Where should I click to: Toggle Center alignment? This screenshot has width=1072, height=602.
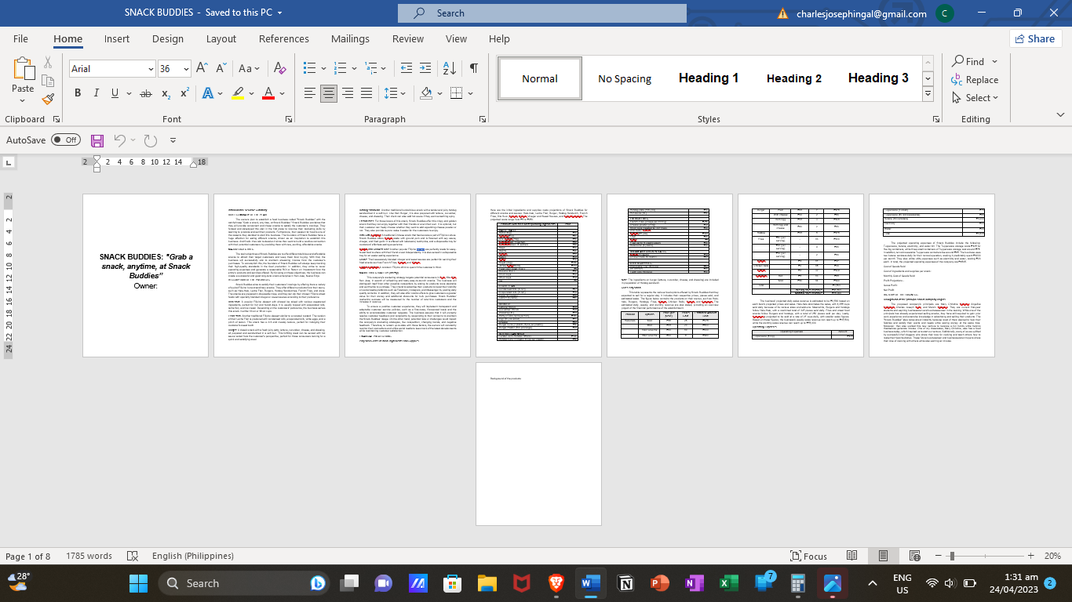point(328,93)
